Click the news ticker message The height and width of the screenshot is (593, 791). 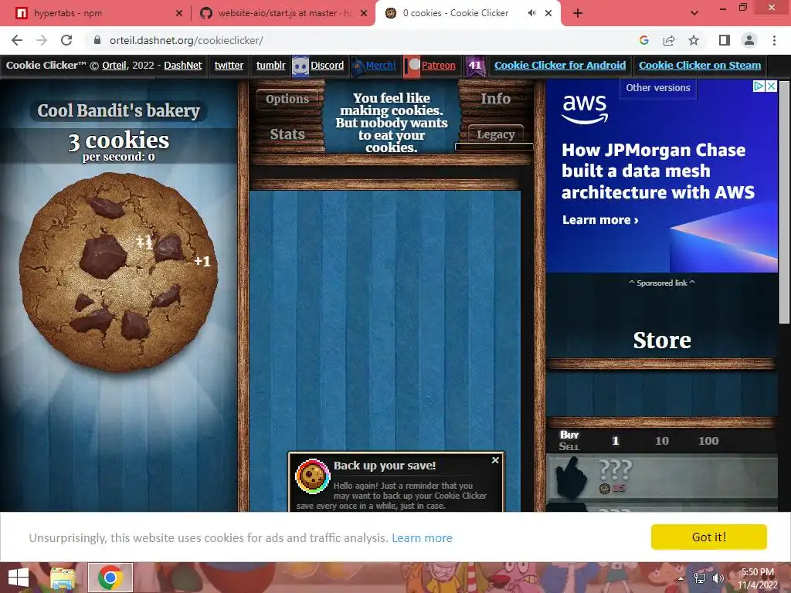392,123
